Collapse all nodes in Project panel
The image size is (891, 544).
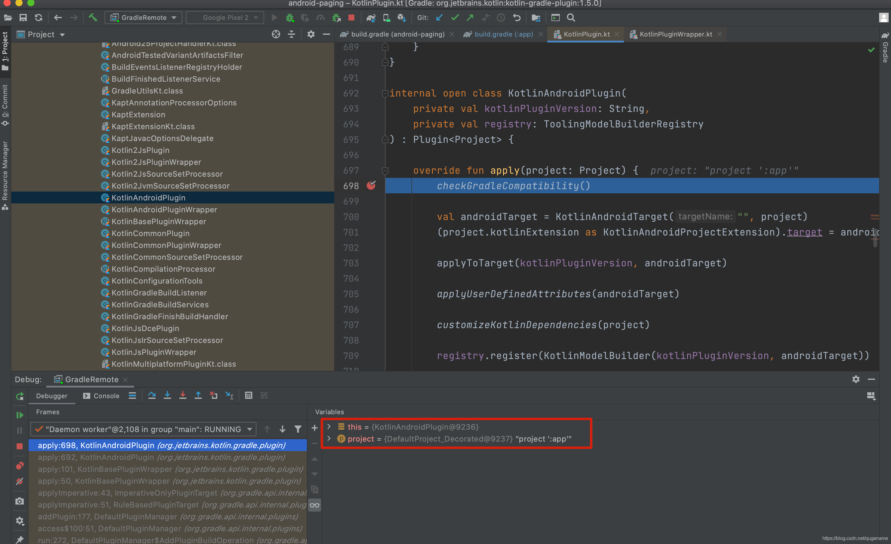[291, 34]
